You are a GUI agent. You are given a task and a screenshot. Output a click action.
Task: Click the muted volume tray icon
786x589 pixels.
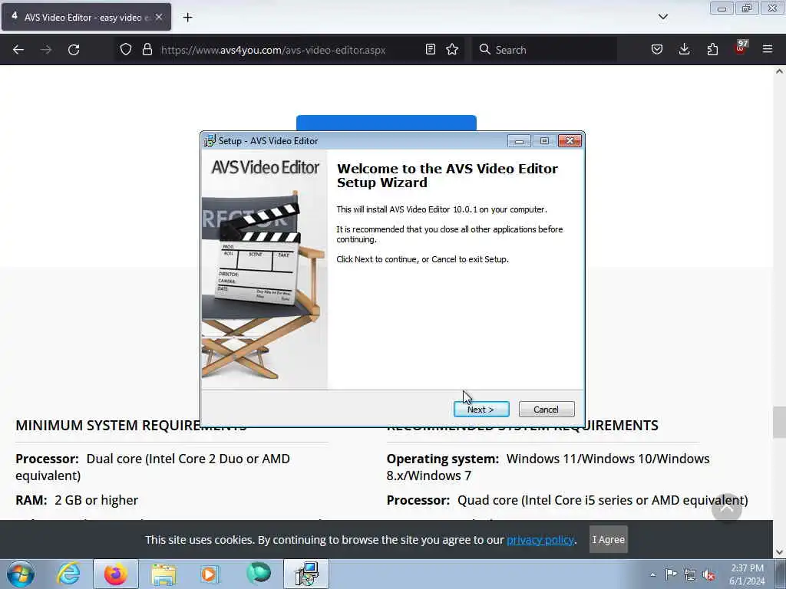pos(708,574)
